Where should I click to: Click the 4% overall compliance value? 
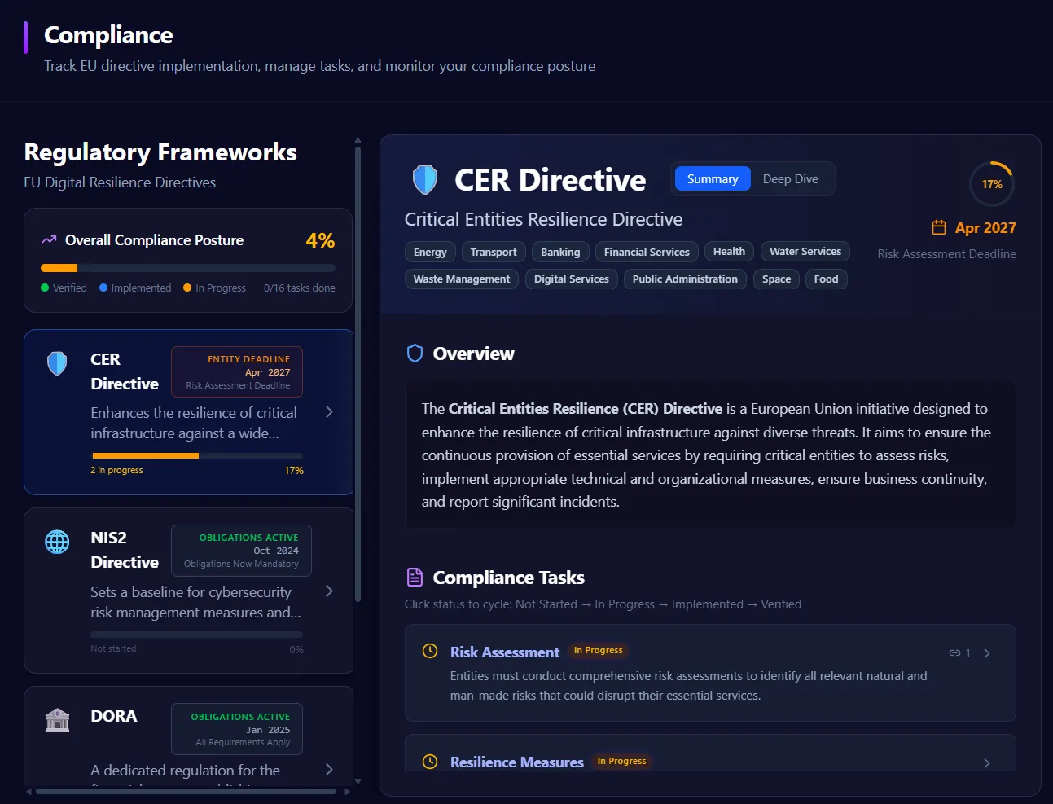[320, 240]
